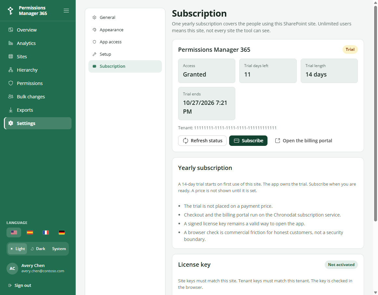This screenshot has height=295, width=378.
Task: Click the Trial days left value 11
Action: (247, 74)
